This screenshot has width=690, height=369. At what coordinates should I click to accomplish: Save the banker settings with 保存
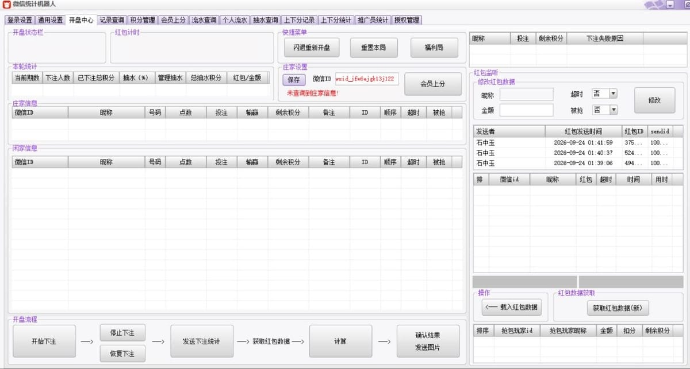pyautogui.click(x=294, y=80)
